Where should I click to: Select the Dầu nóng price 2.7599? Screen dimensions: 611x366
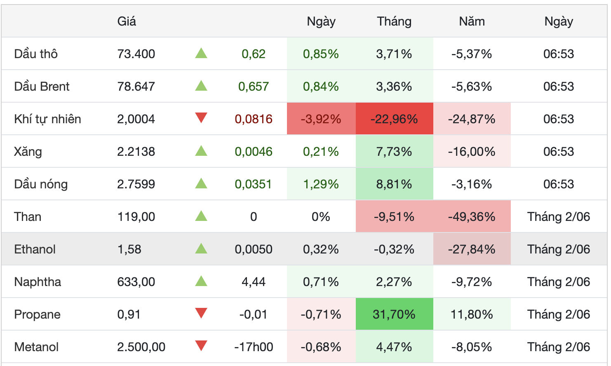point(136,184)
